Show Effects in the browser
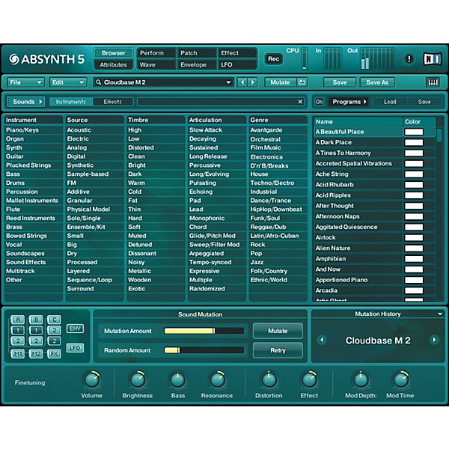Screen dimensions: 449x449 point(113,102)
